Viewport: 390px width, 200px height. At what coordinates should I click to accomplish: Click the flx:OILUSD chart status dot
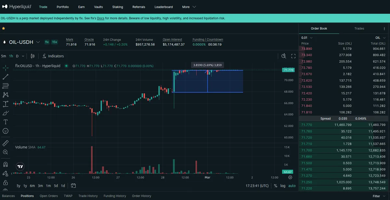tap(66, 66)
